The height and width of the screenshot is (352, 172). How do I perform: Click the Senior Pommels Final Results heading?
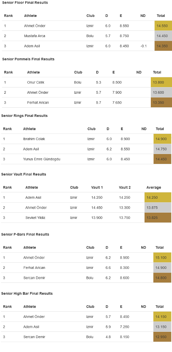point(28,59)
